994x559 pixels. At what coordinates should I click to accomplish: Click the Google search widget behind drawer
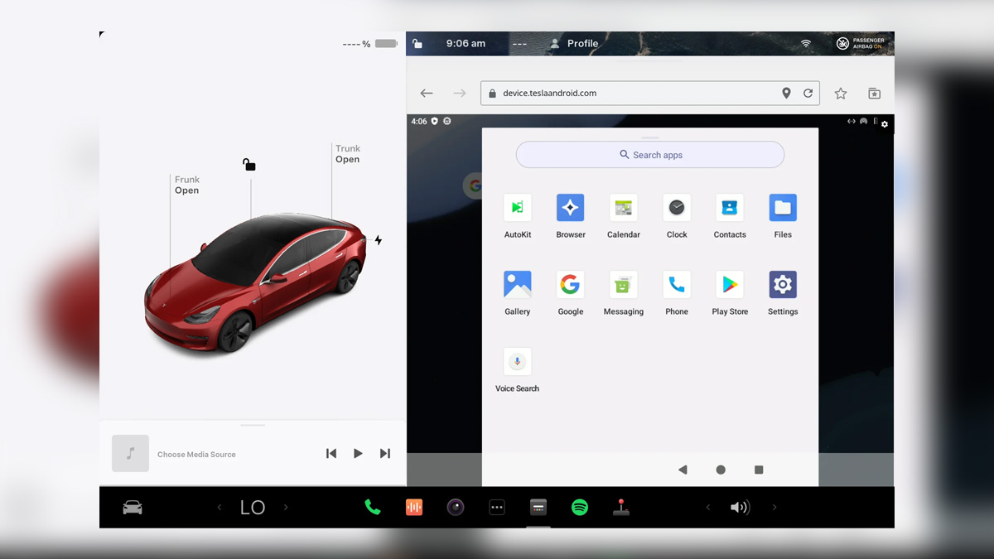pyautogui.click(x=473, y=186)
